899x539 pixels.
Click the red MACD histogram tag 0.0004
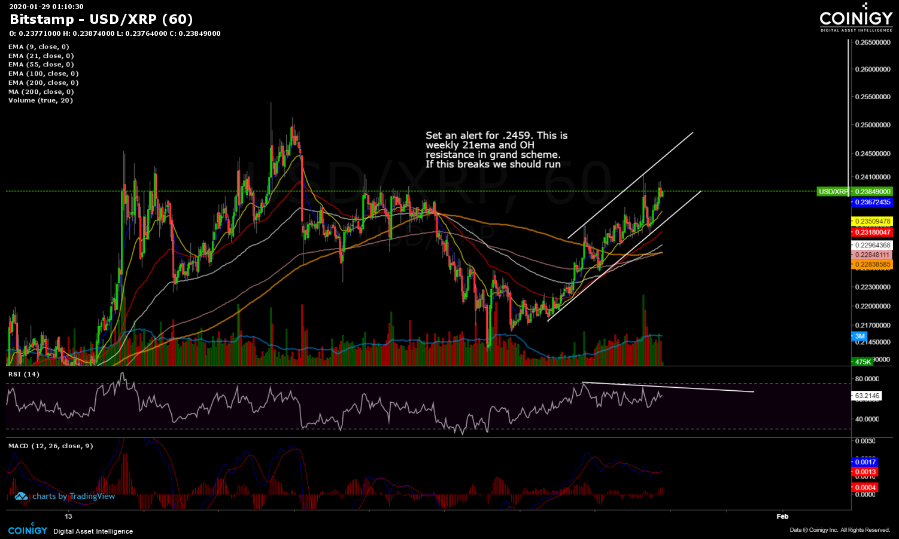865,488
